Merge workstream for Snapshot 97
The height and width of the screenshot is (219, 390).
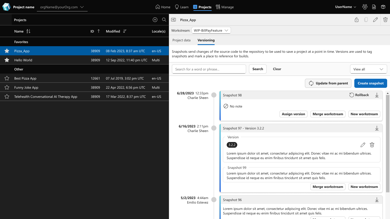click(328, 187)
